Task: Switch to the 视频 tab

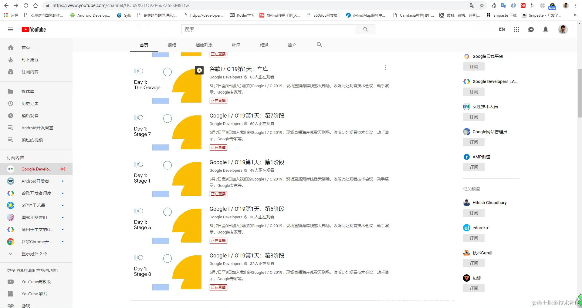Action: pos(172,45)
